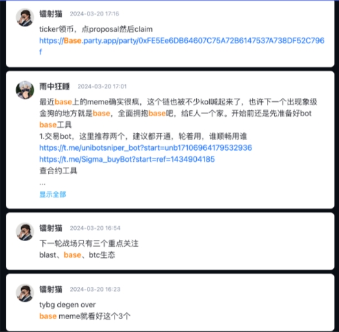Click 镭射猫 avatar on the 17:16 post

pos(25,17)
